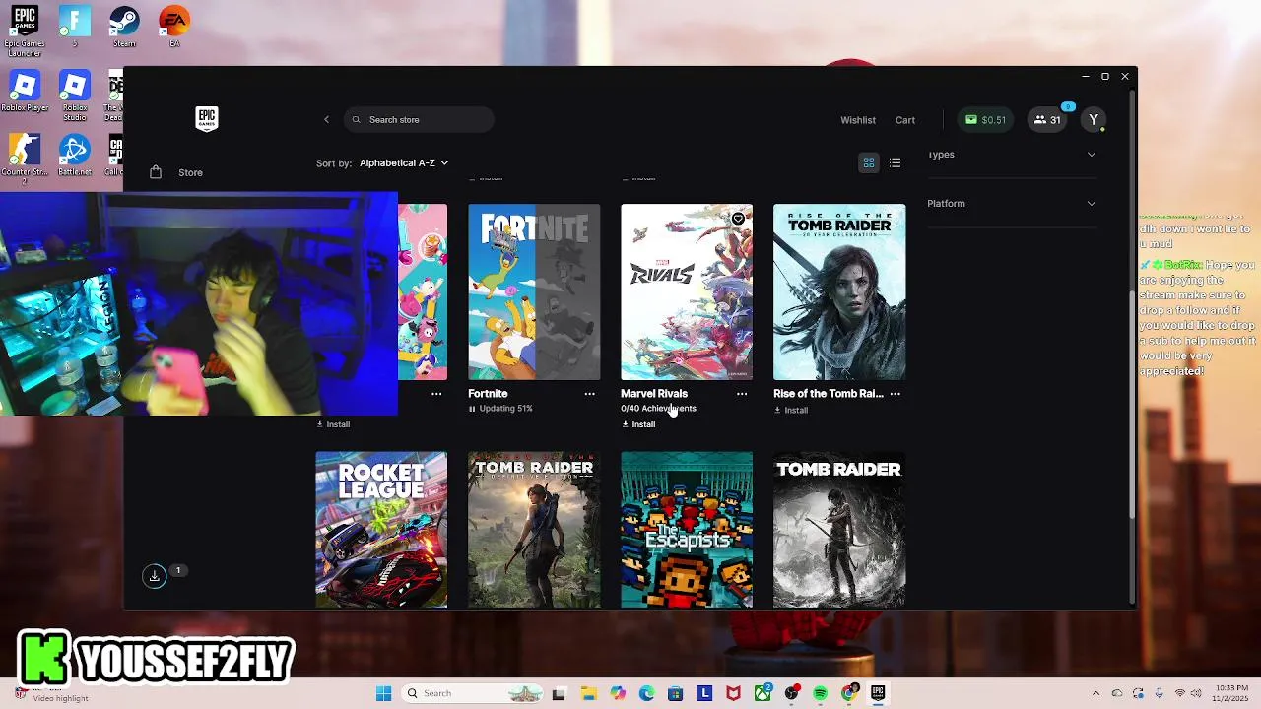Click Epic Games icon in the taskbar
1261x709 pixels.
pyautogui.click(x=878, y=693)
